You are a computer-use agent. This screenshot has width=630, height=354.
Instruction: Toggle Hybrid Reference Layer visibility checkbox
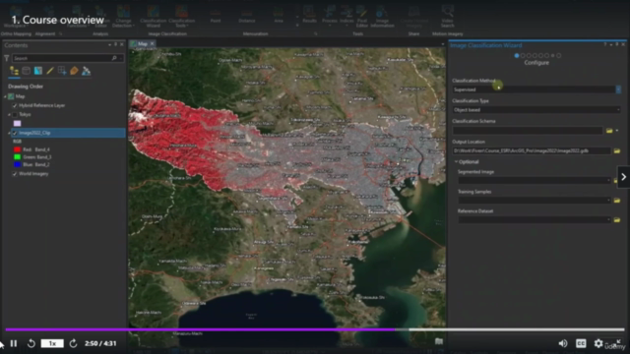pos(15,105)
